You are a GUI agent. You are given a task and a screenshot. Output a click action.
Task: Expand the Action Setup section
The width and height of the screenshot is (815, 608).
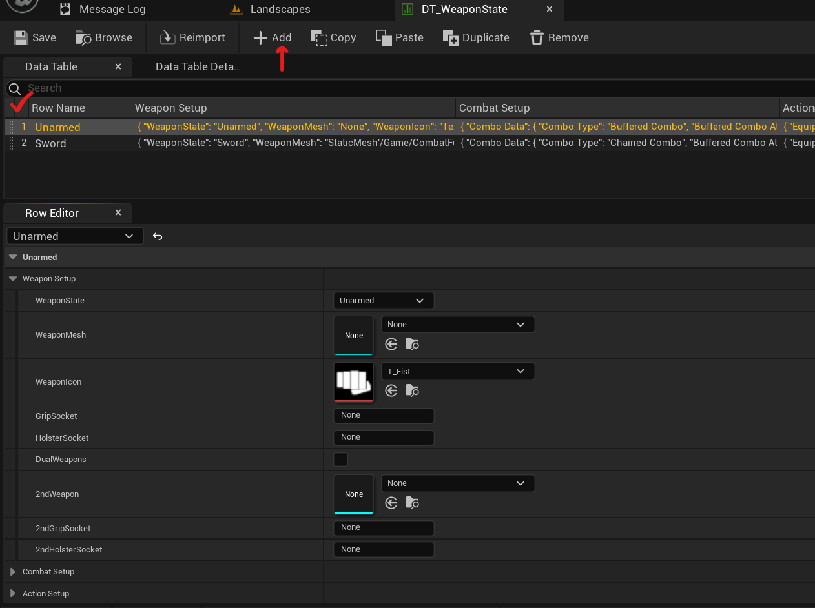[x=13, y=593]
